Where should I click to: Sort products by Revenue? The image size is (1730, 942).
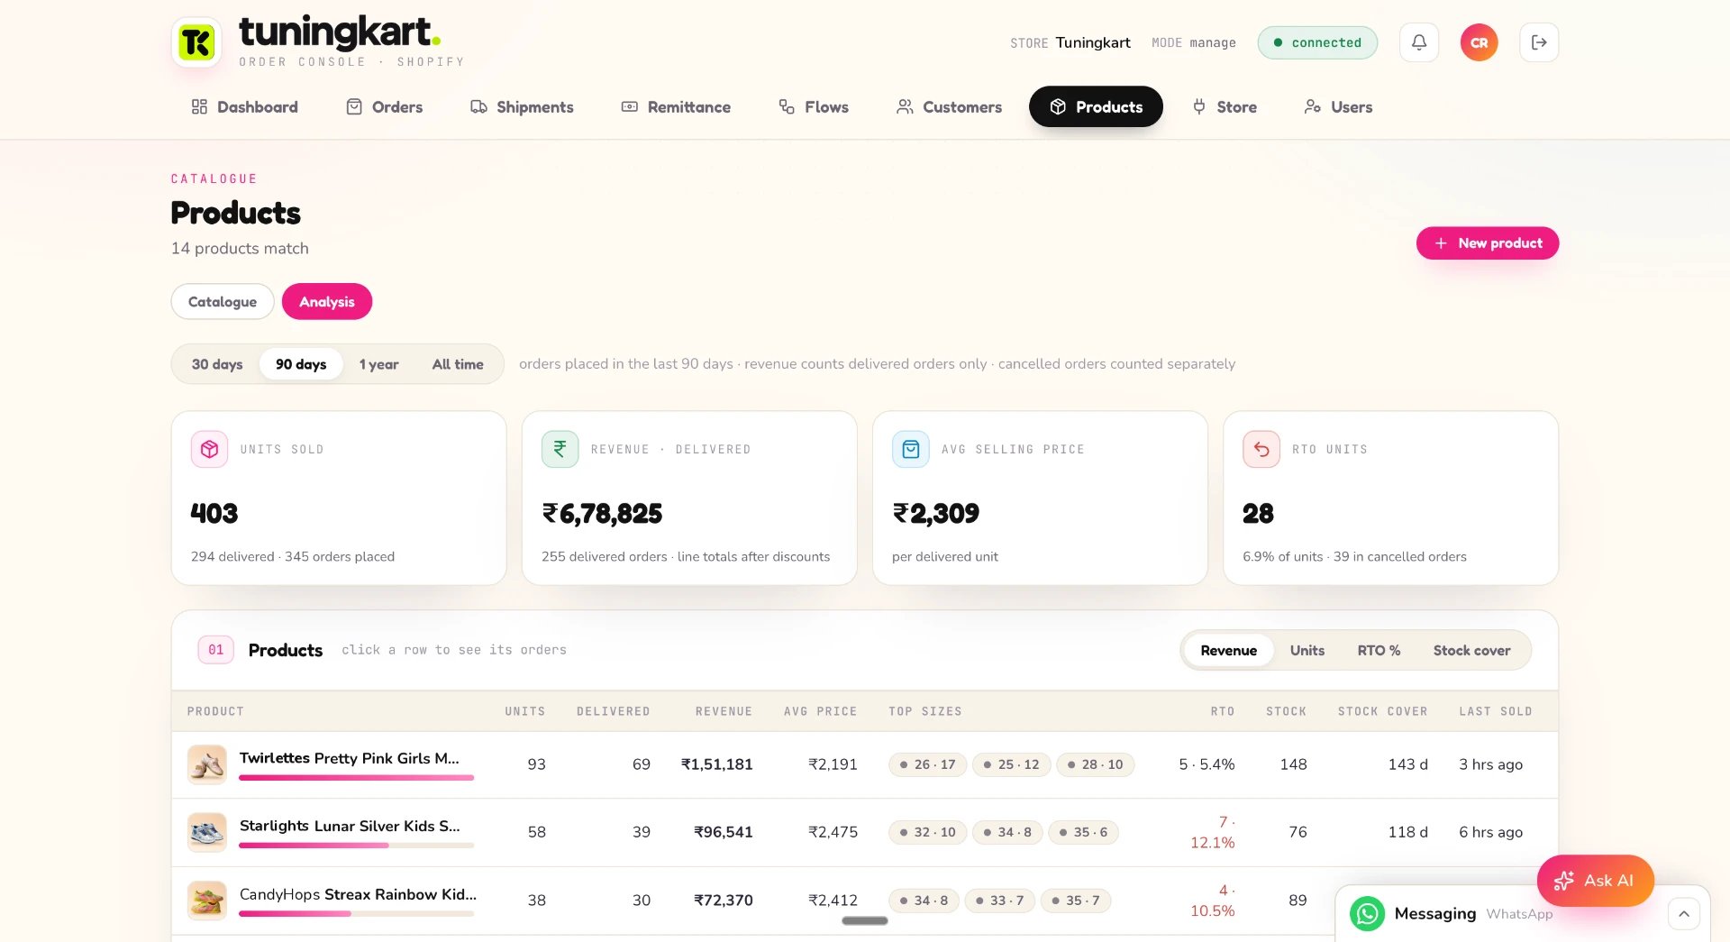1228,650
